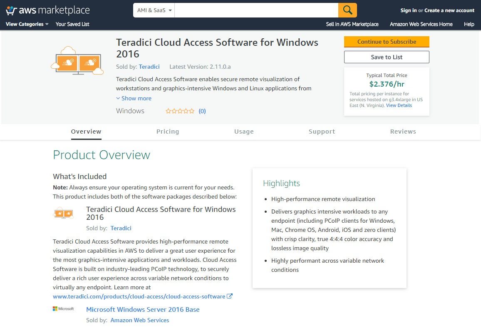Click the star rating stars next to Windows
The width and height of the screenshot is (481, 328).
click(180, 111)
